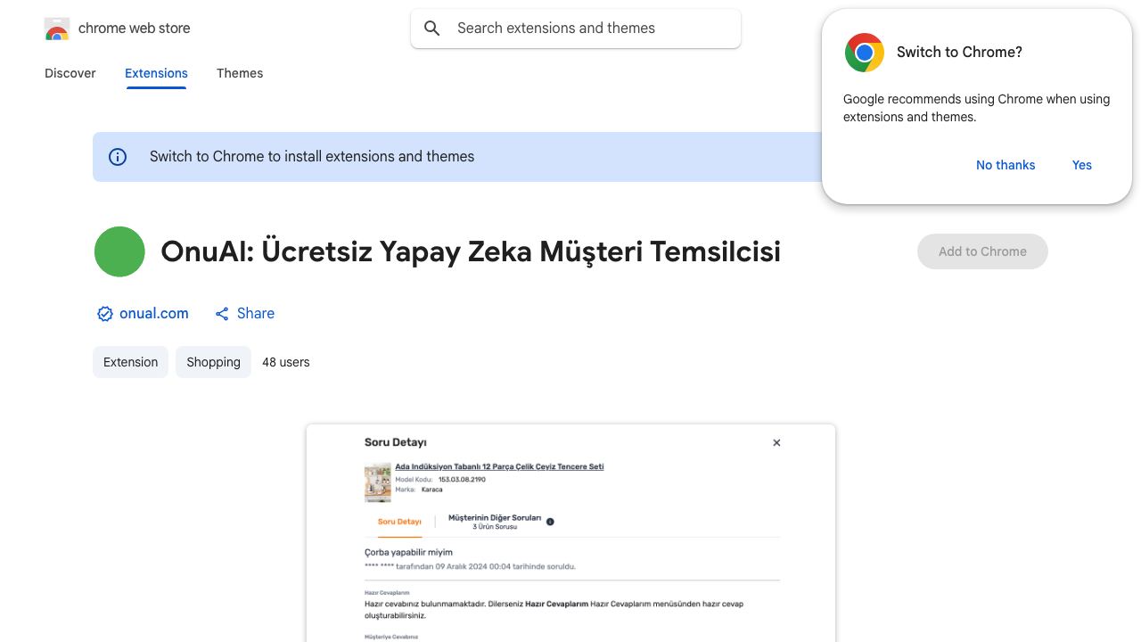This screenshot has height=642, width=1141.
Task: Select the Soru Detayı tab in screenshot
Action: (399, 522)
